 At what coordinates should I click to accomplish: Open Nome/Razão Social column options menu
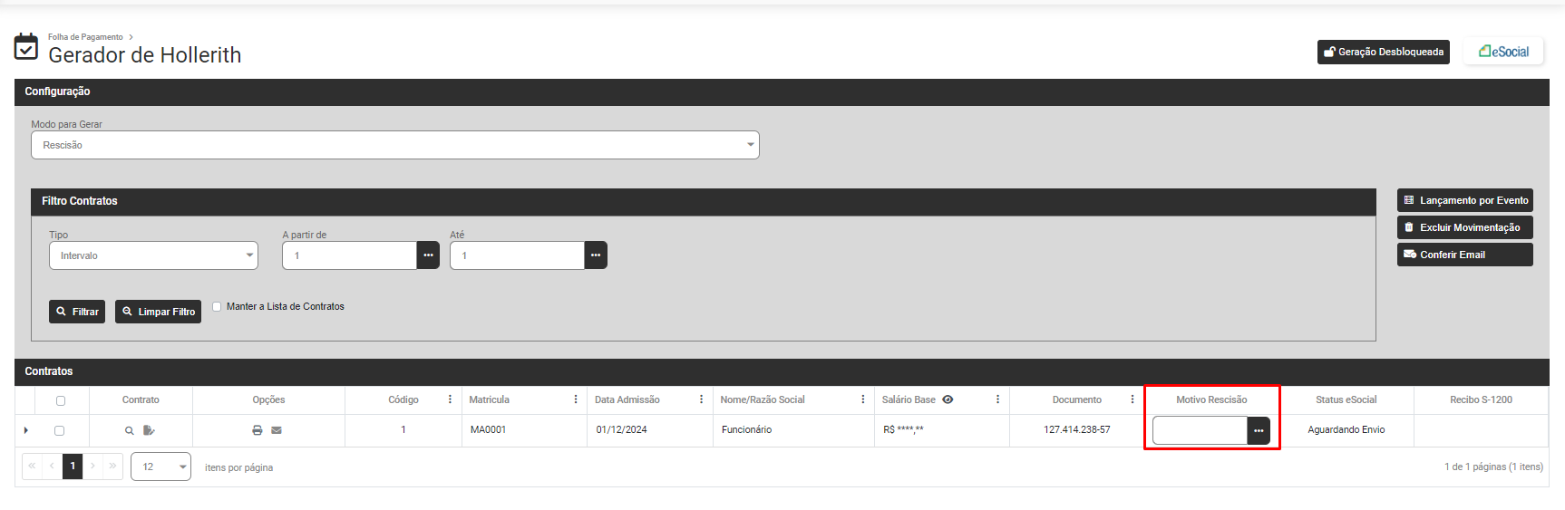pos(863,399)
